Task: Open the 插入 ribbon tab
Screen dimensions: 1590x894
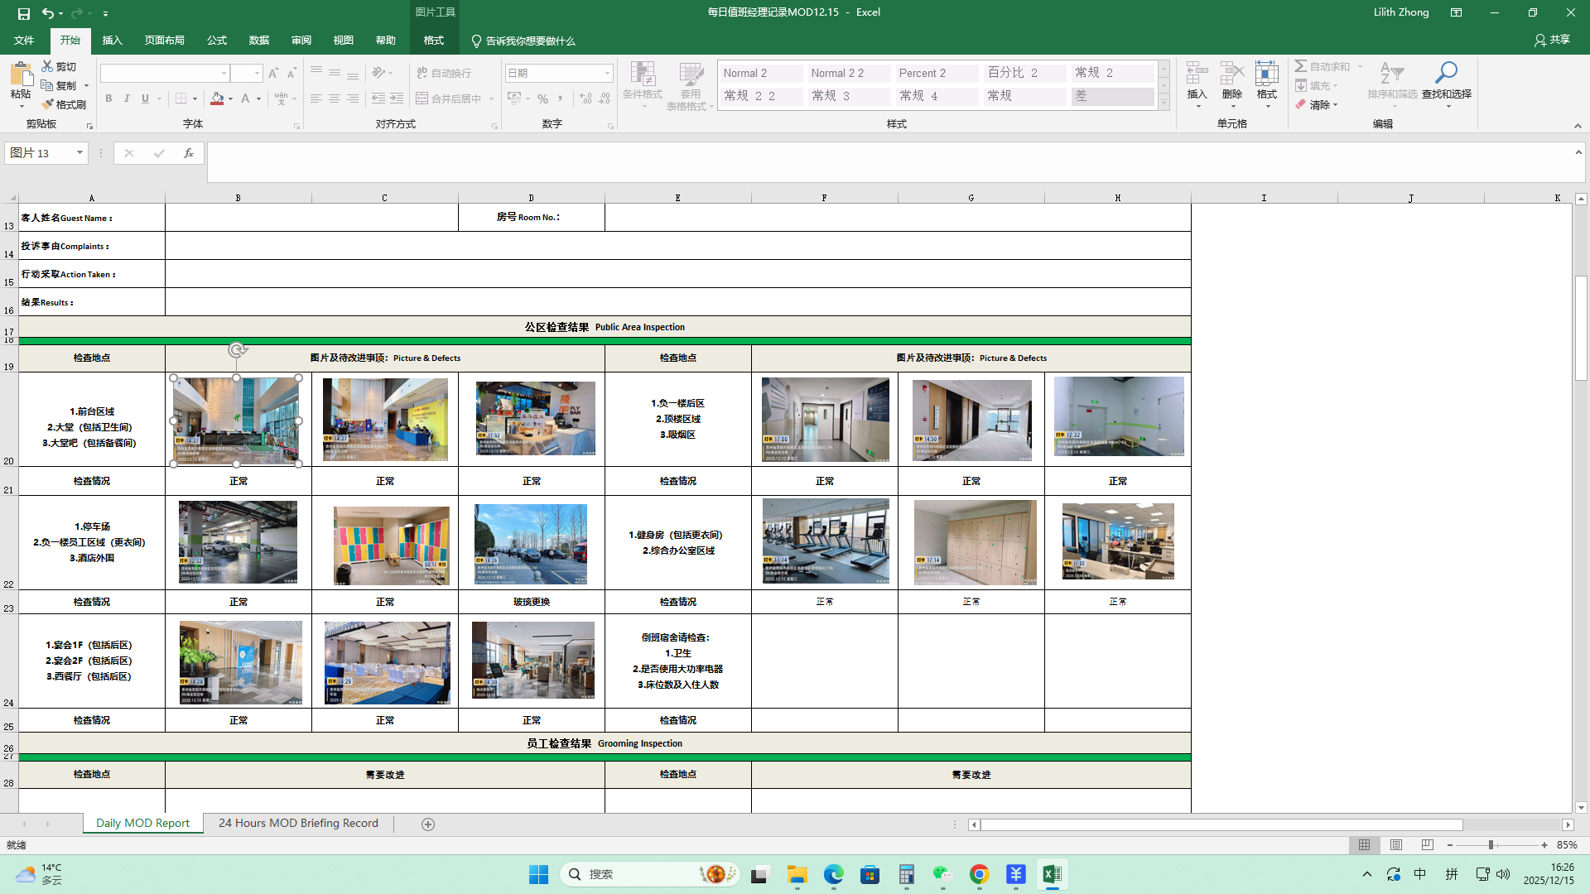Action: pos(112,40)
